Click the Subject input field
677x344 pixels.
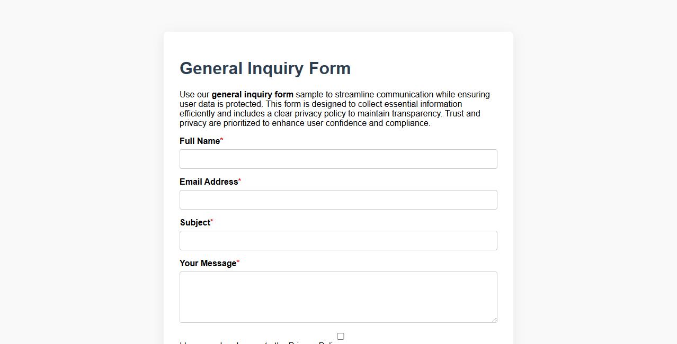point(338,240)
